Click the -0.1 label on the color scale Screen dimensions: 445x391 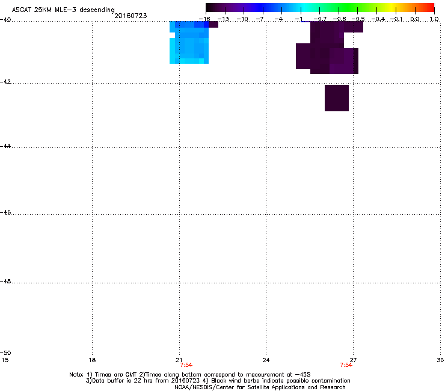[x=396, y=19]
